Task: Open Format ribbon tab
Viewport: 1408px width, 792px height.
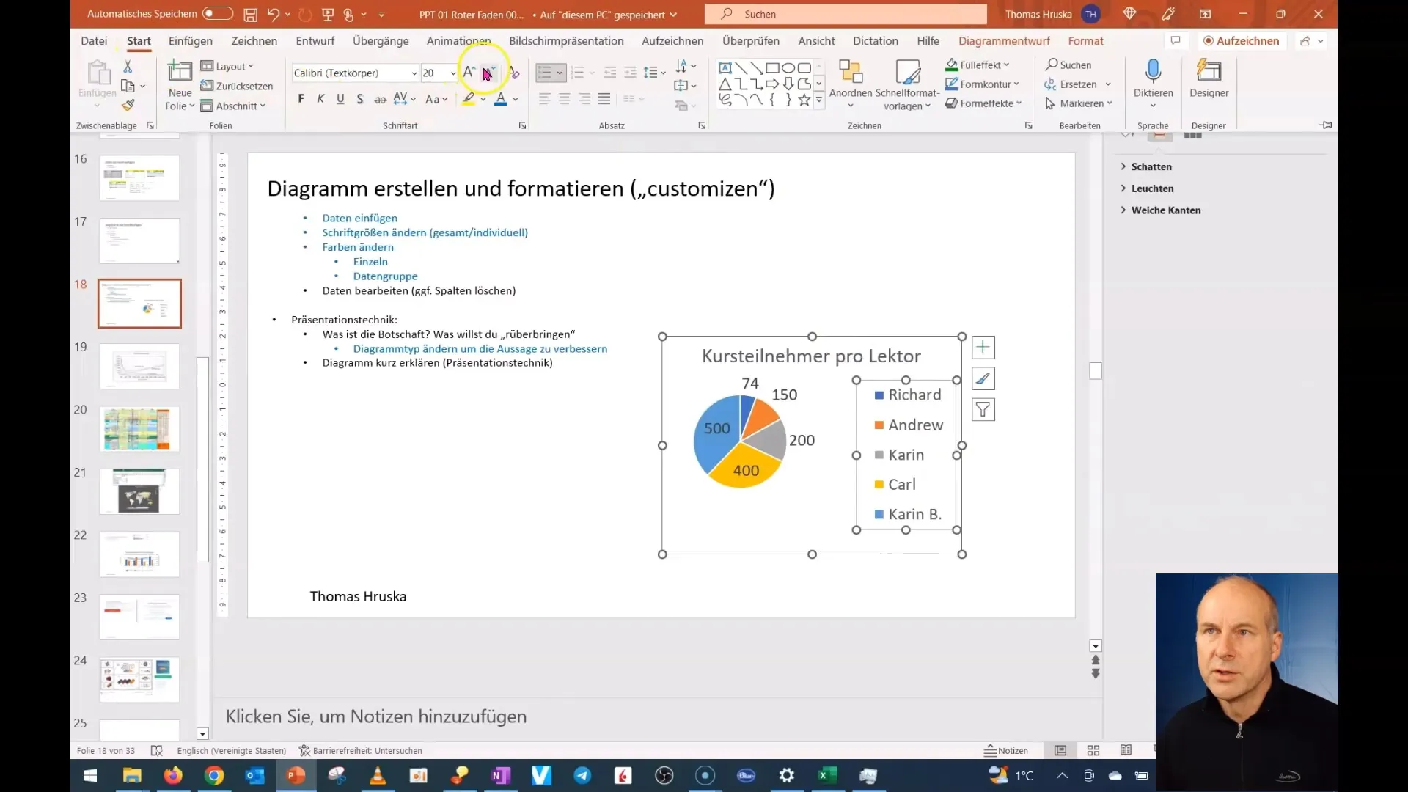Action: (1086, 40)
